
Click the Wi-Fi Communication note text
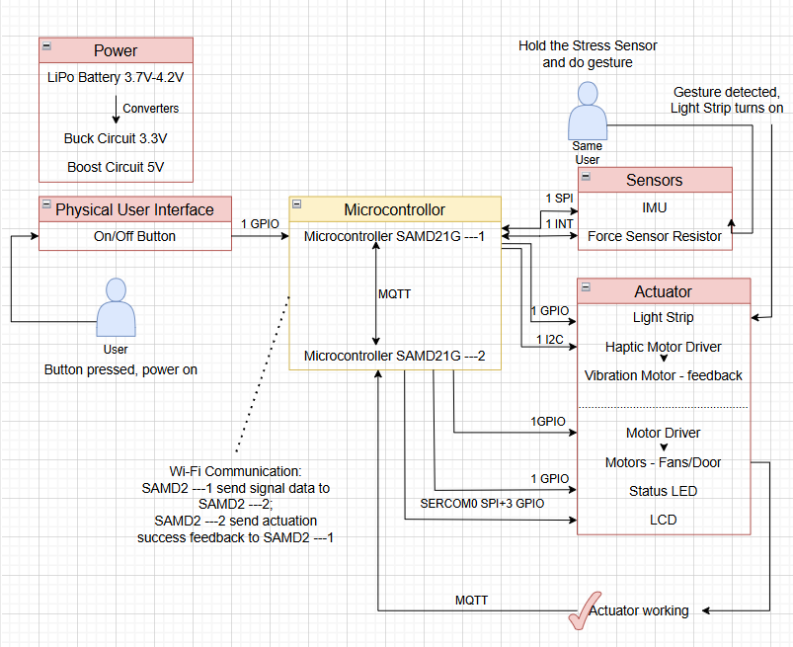(x=235, y=506)
